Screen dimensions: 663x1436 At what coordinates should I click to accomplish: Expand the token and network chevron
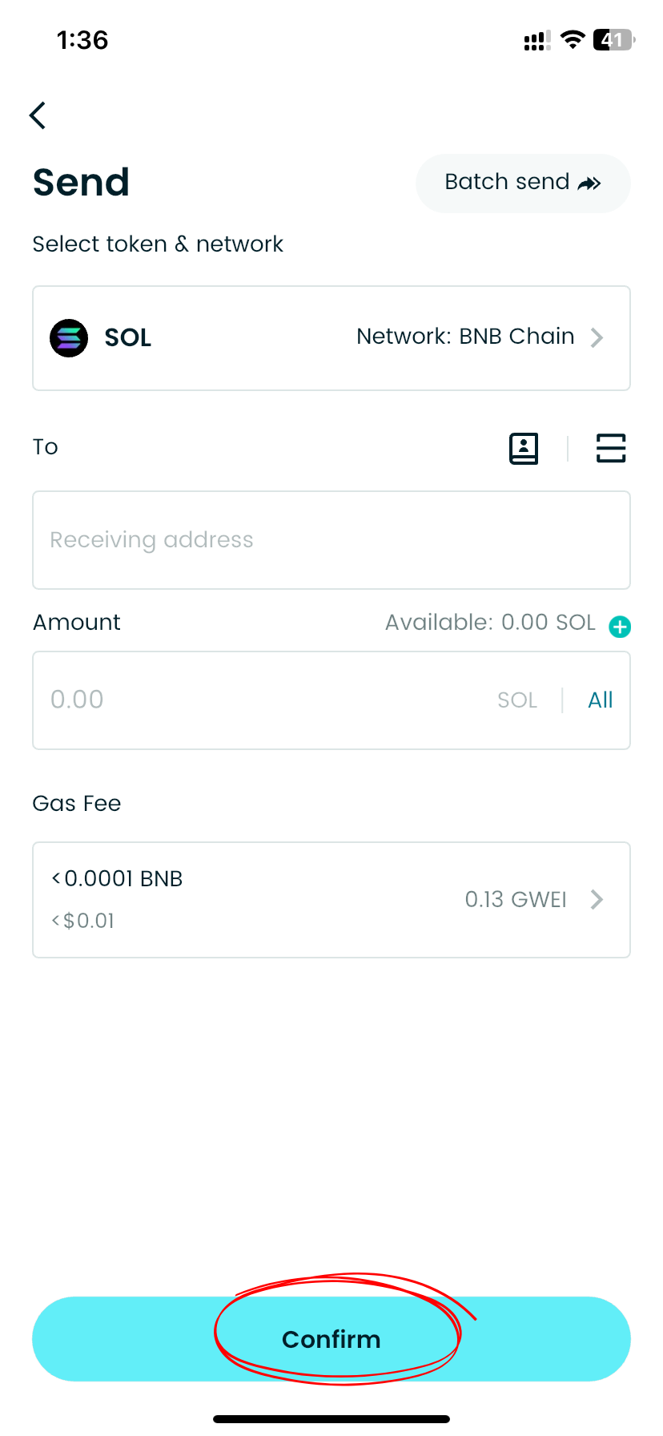click(597, 337)
